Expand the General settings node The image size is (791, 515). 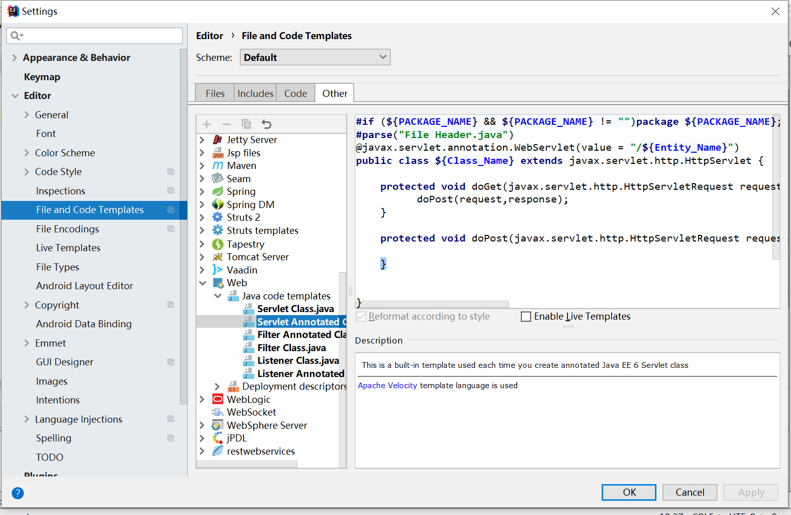[27, 115]
